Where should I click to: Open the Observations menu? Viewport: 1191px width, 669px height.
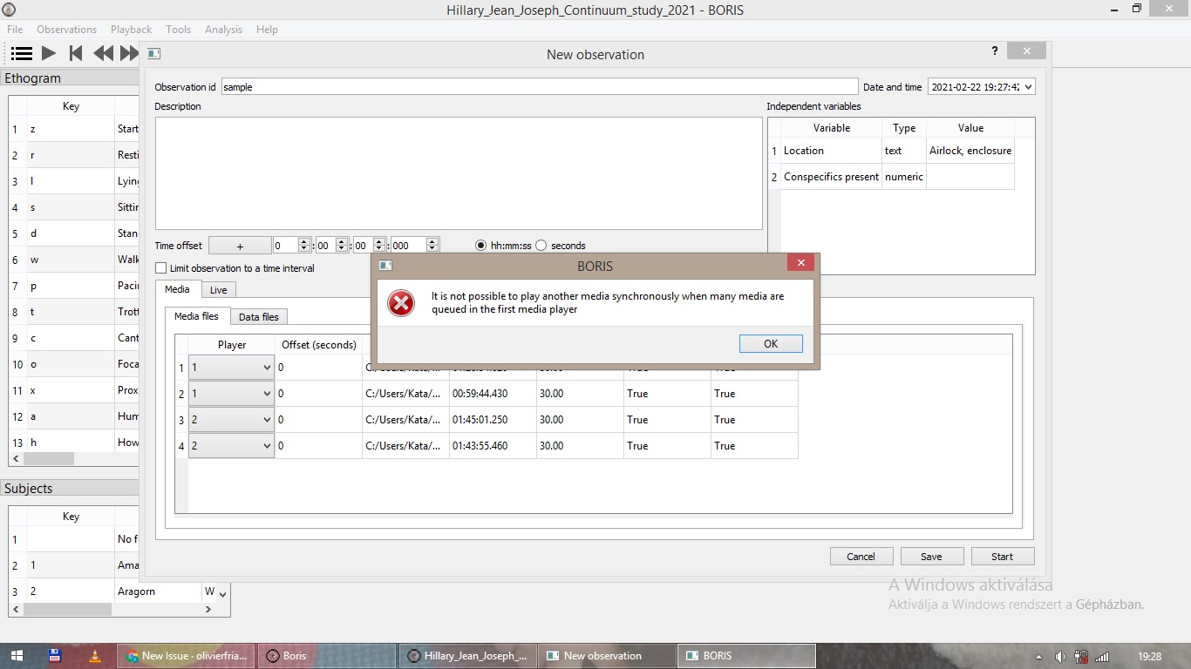coord(66,29)
